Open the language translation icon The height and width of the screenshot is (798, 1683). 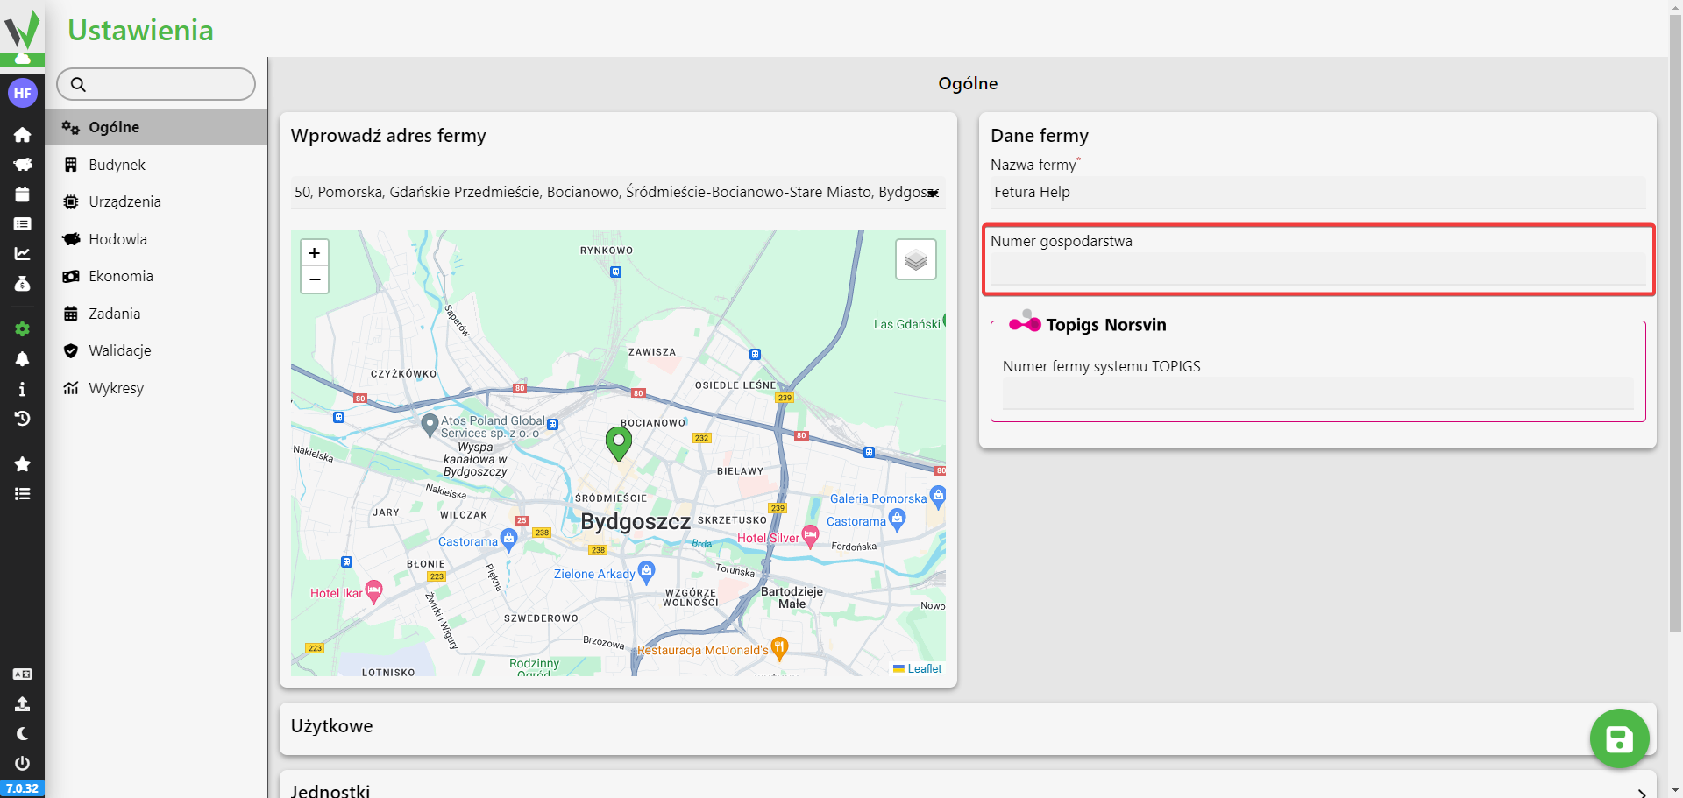coord(22,674)
